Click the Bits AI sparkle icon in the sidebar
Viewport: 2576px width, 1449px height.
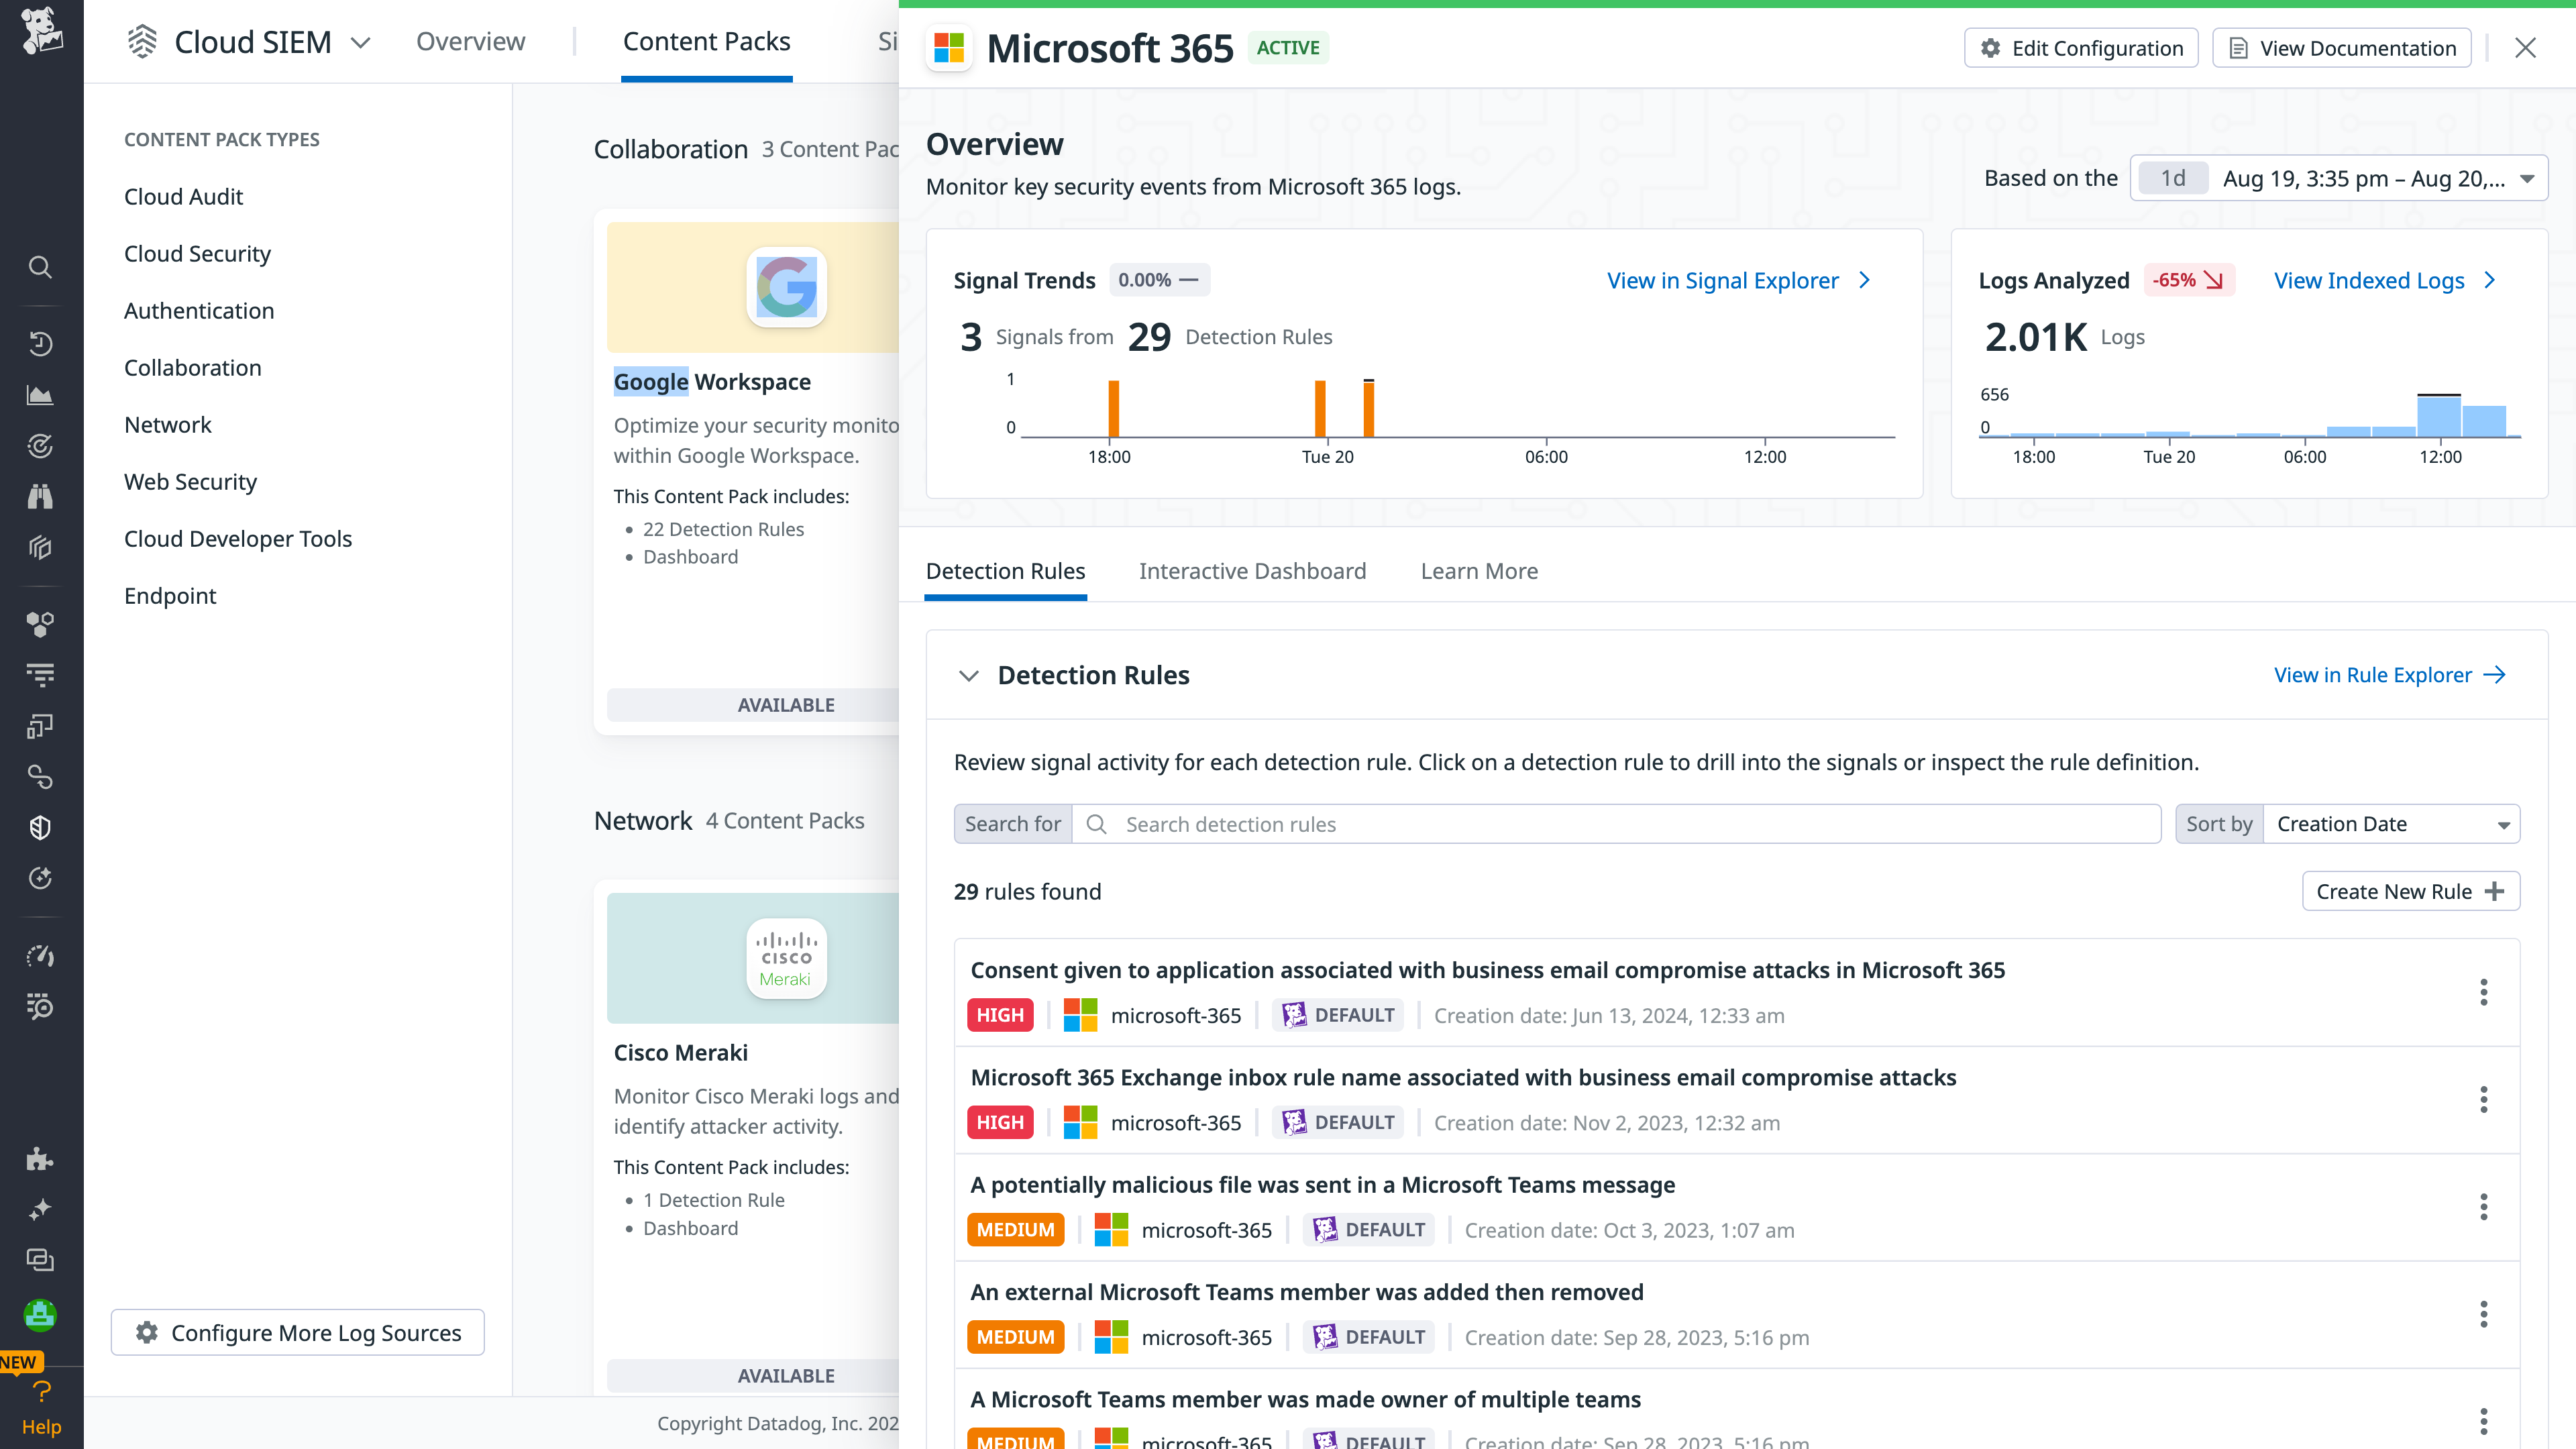click(x=40, y=1209)
